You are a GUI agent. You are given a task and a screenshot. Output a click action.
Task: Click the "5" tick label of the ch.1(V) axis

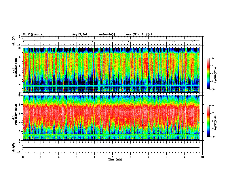[20, 37]
